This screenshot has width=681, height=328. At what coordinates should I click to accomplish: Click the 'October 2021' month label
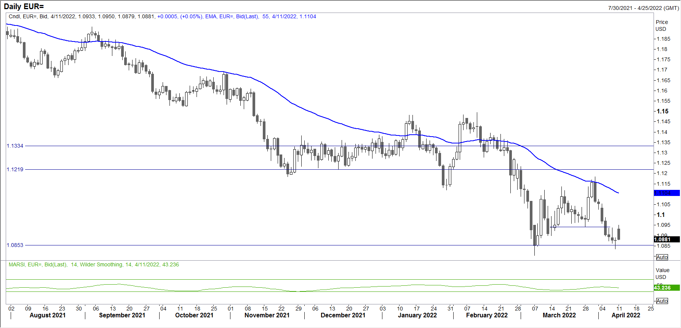click(x=194, y=315)
